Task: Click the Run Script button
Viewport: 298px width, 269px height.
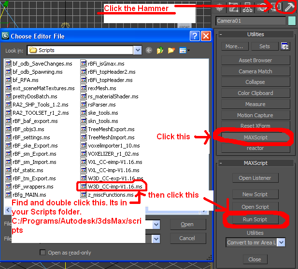Action: 255,219
